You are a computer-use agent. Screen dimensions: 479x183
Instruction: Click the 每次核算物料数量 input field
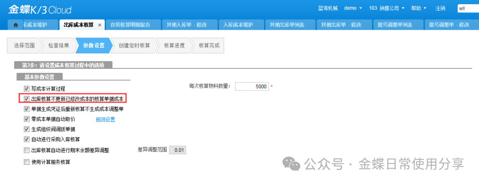point(251,87)
